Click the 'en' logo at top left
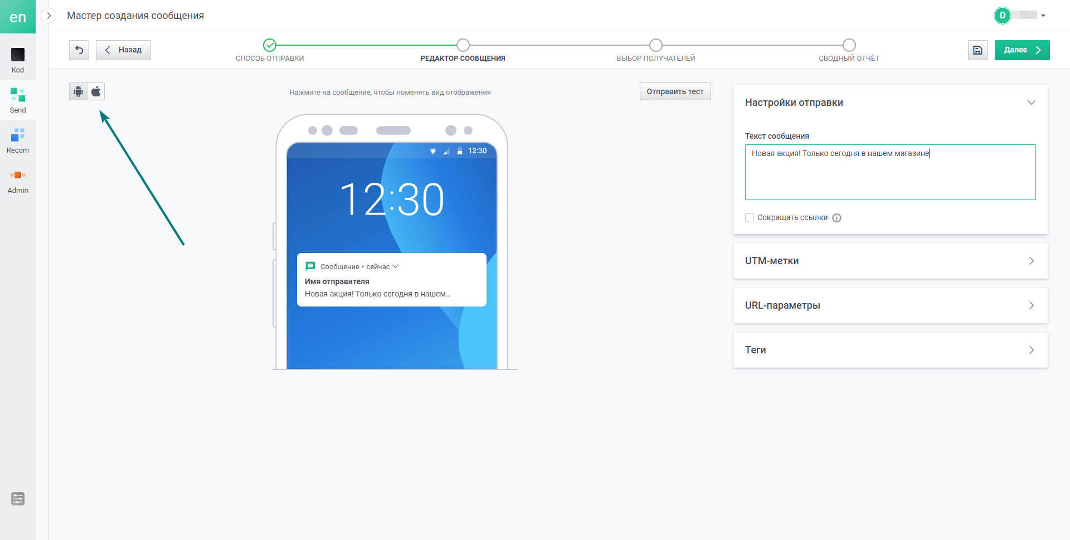 pos(18,17)
